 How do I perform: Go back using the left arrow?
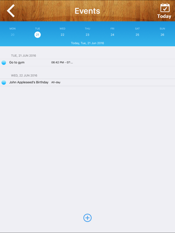[11, 11]
